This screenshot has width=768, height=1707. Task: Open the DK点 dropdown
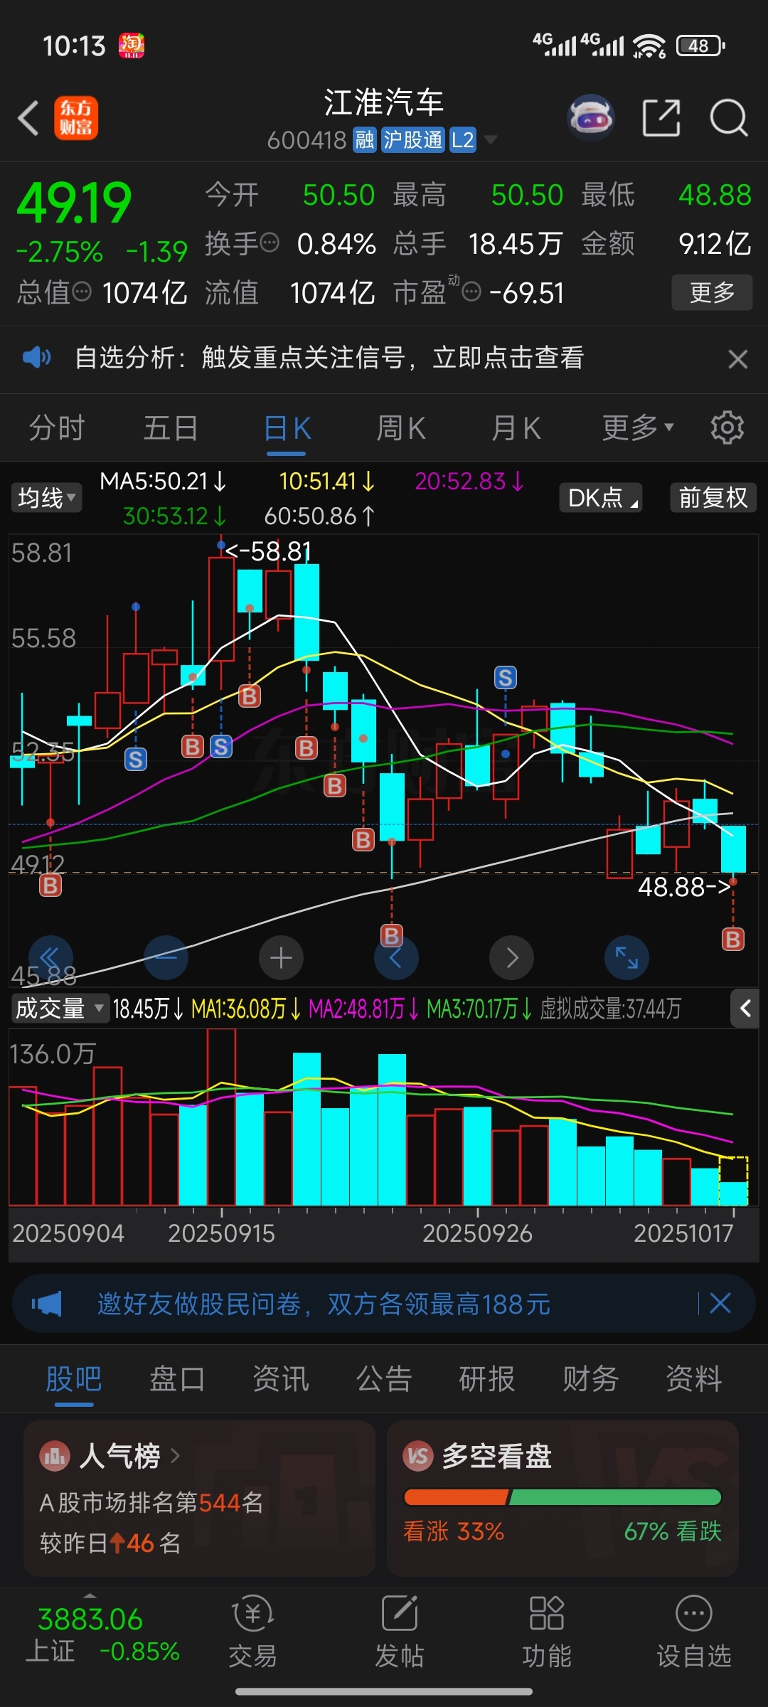point(601,497)
